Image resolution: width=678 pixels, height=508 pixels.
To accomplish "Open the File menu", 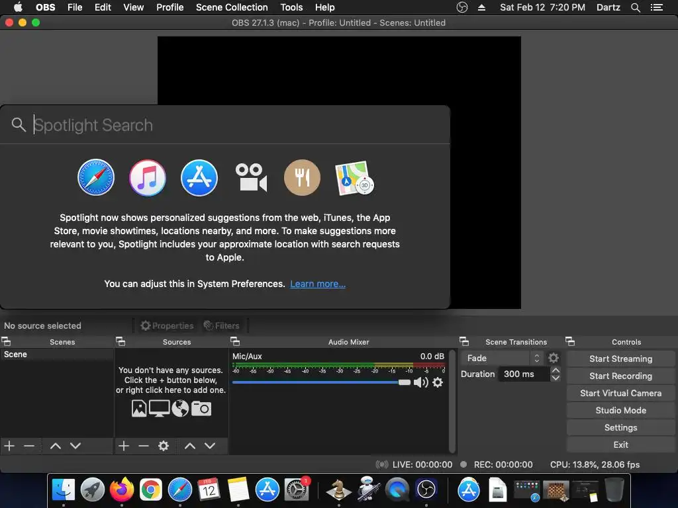I will click(75, 7).
